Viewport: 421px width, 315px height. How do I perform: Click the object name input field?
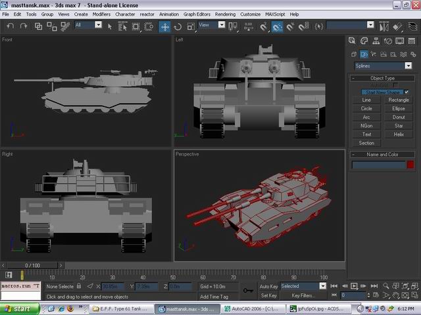tap(379, 165)
